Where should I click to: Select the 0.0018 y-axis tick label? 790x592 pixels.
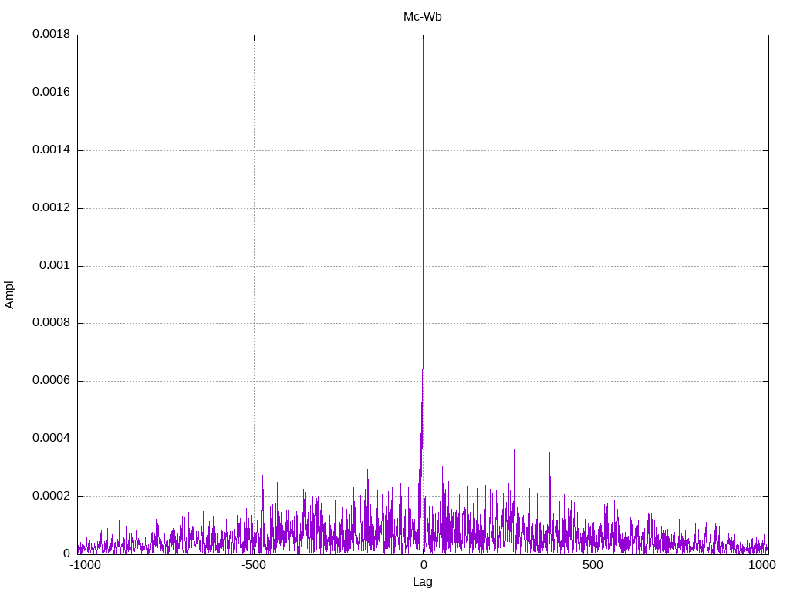[51, 35]
